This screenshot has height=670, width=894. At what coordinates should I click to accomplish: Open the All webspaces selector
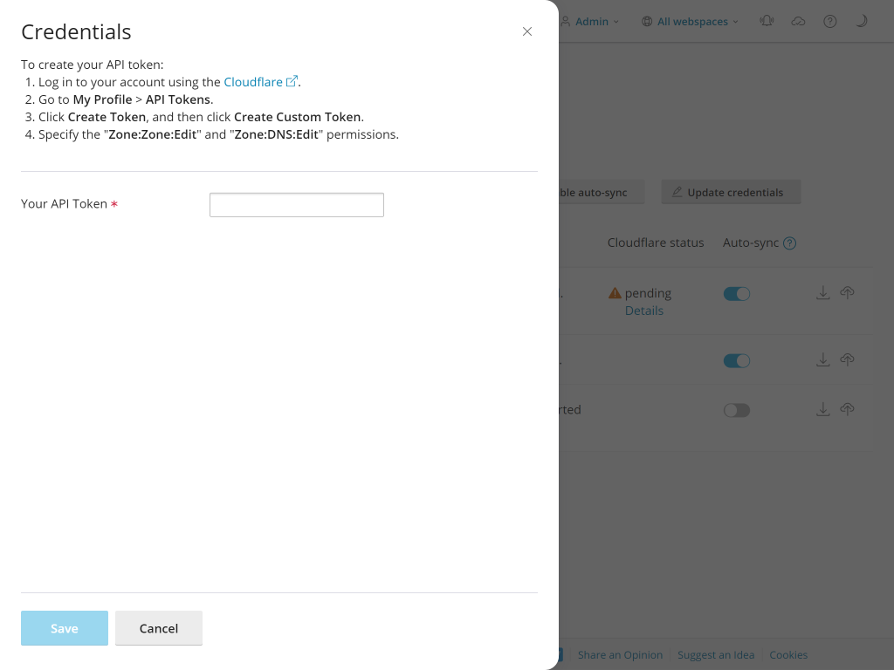[690, 21]
